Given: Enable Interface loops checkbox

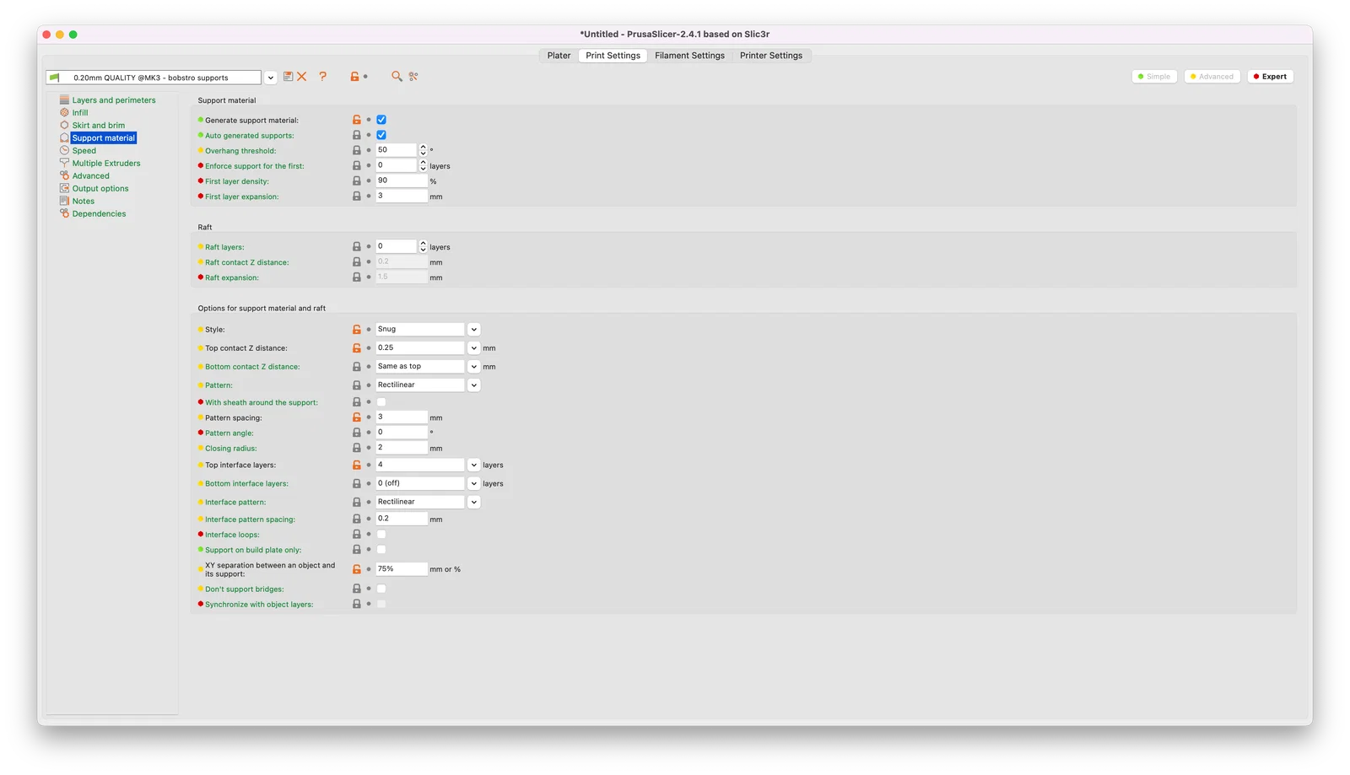Looking at the screenshot, I should (x=381, y=534).
